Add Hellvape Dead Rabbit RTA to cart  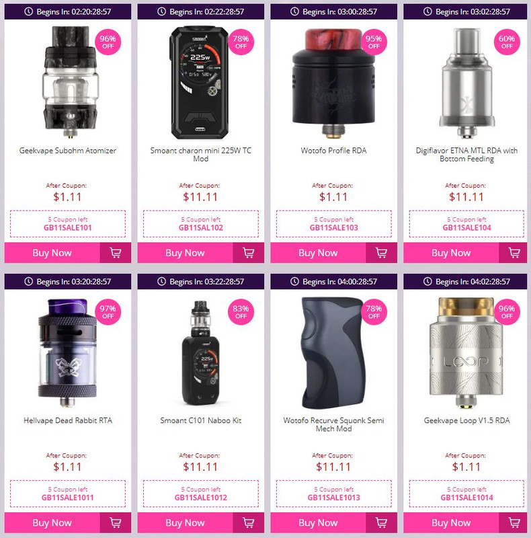click(116, 523)
